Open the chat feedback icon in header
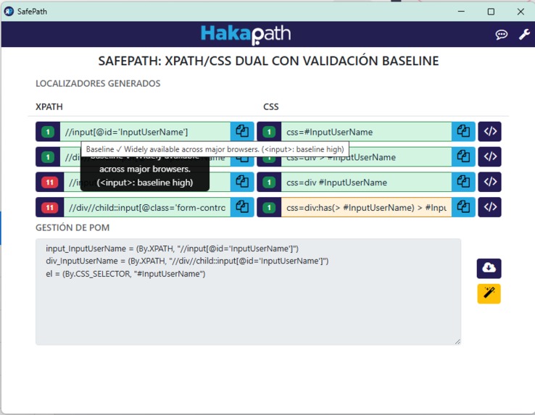The height and width of the screenshot is (415, 535). coord(501,35)
